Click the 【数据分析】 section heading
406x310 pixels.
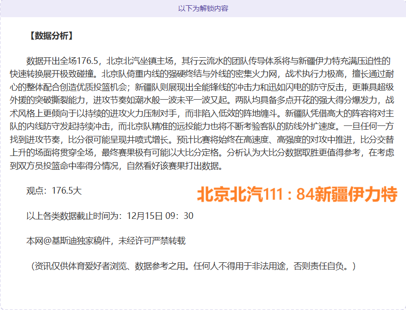point(50,36)
